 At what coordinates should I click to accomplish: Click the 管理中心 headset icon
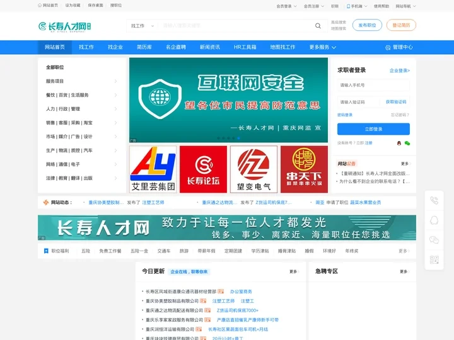[388, 47]
